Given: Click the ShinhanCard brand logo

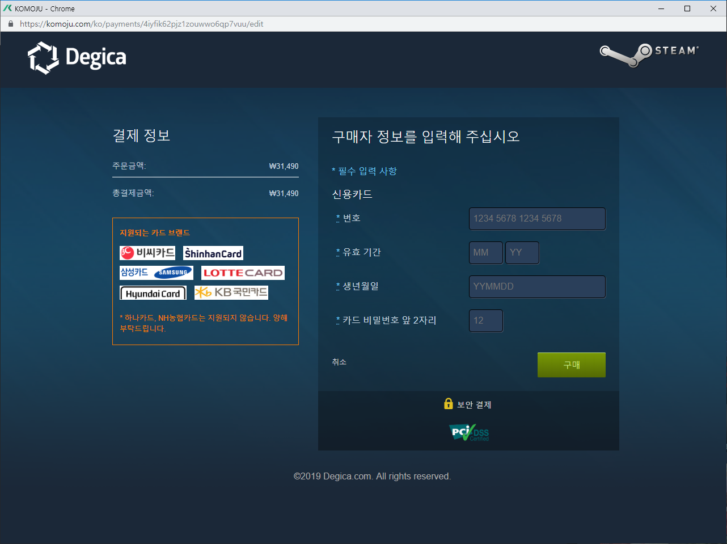Looking at the screenshot, I should (x=213, y=253).
